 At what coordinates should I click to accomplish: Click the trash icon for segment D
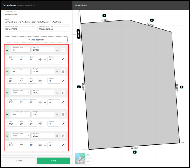point(63,114)
